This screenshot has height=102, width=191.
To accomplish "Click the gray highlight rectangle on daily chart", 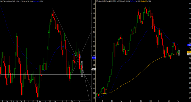I will pyautogui.click(x=82, y=69).
